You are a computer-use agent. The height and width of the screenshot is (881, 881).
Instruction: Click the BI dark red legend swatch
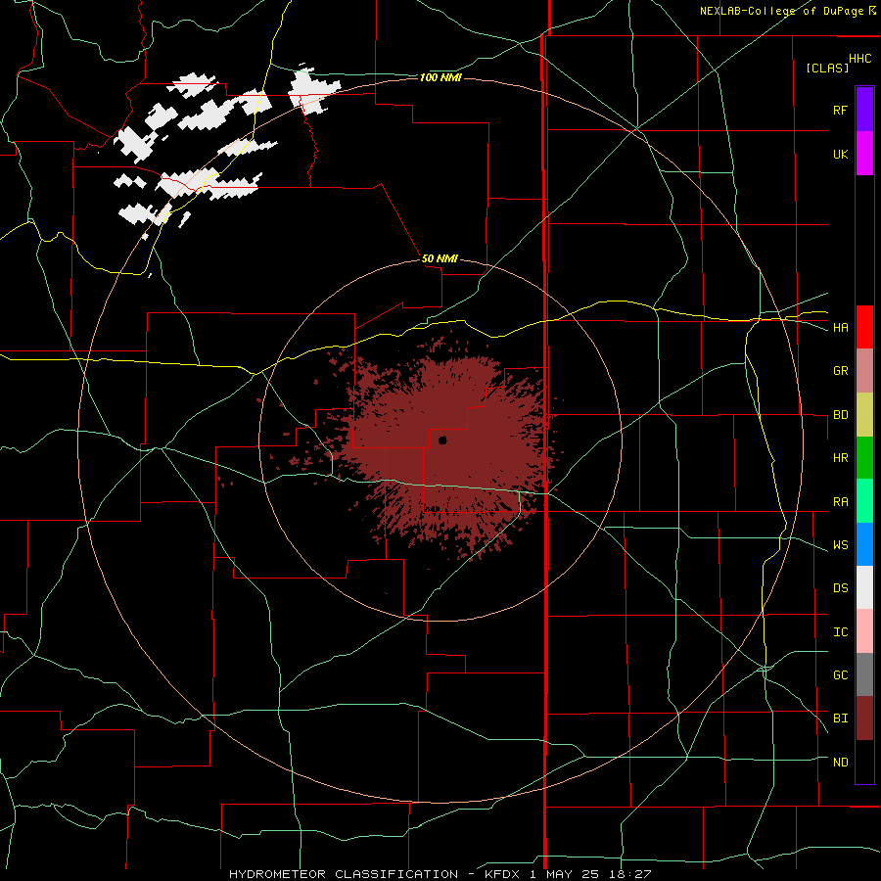[864, 719]
